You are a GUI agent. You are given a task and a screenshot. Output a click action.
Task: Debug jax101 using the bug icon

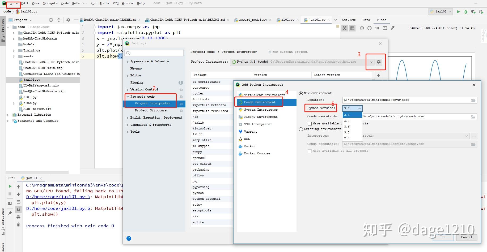click(465, 12)
